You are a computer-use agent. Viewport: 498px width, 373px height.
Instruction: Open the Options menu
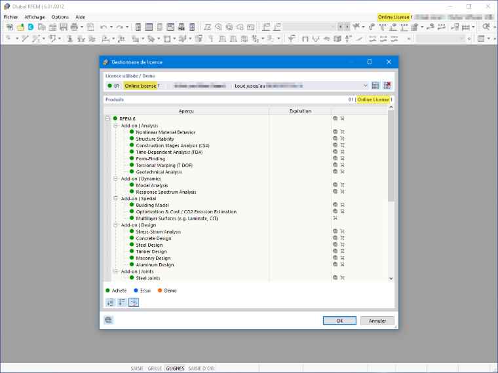click(60, 17)
